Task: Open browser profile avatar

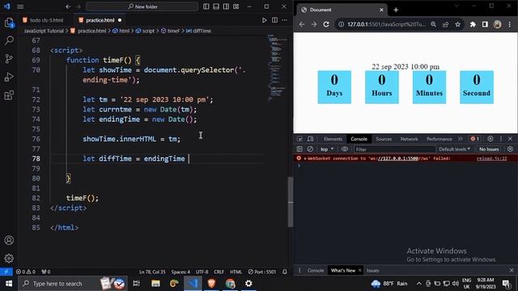Action: 497,24
